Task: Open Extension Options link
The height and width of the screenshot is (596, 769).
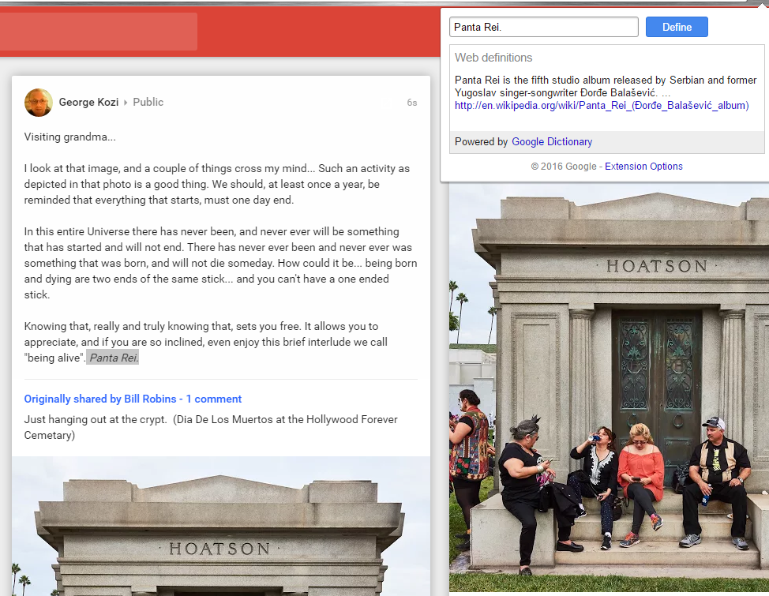Action: pos(643,167)
